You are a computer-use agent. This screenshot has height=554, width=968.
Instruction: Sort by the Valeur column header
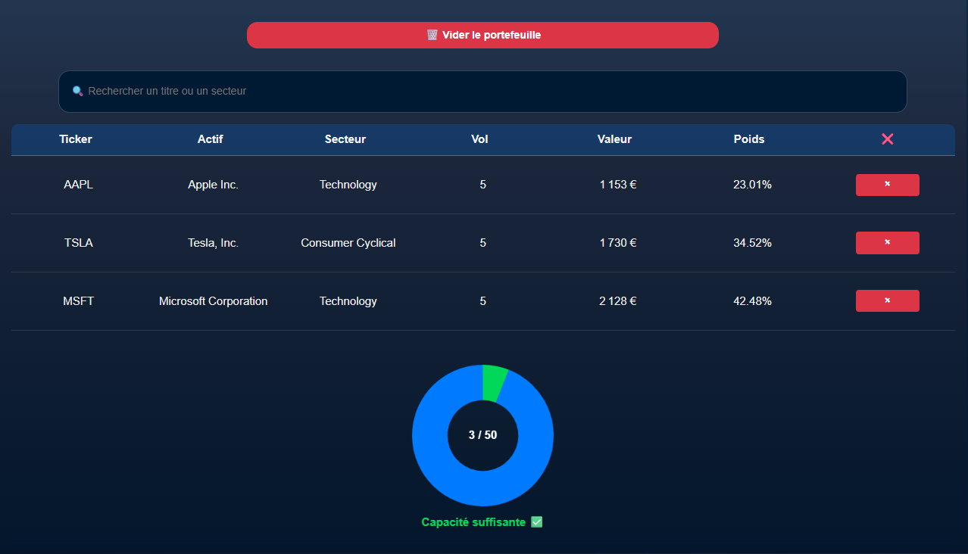coord(614,139)
